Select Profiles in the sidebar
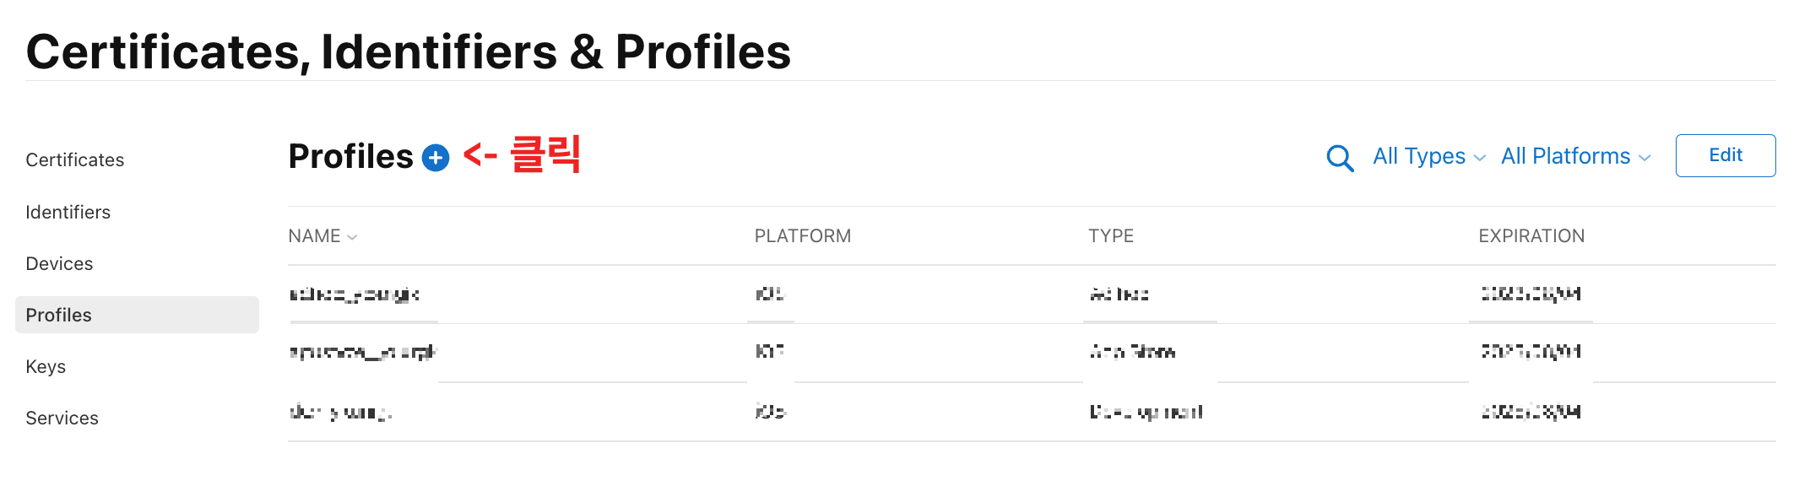Viewport: 1810px width, 486px height. click(137, 315)
